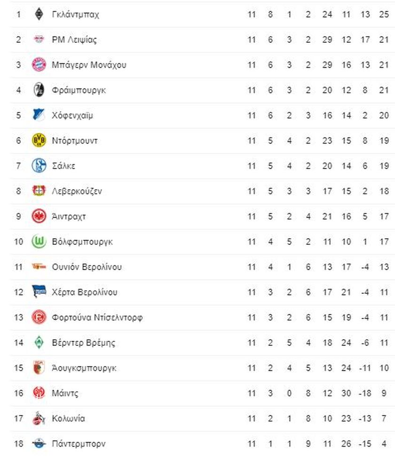395x457 pixels.
Task: Open the Άουγκσμπουργκ team link
Action: [x=84, y=368]
